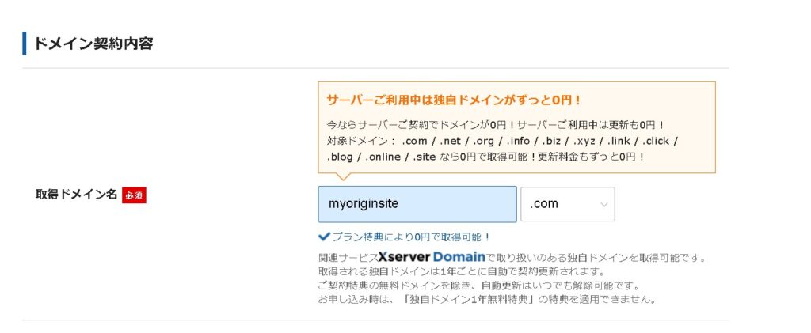
Task: Click the orange headline about 0円 domains
Action: click(x=454, y=100)
